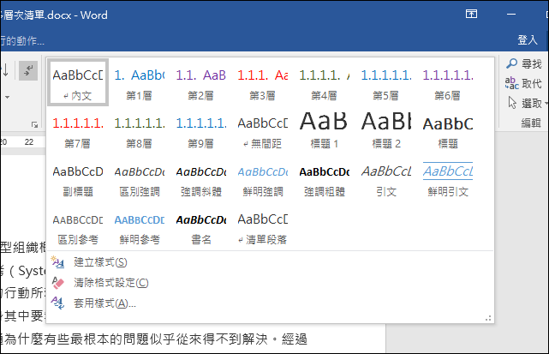Screen dimensions: 549x354
Task: Expand the small ribbon dropdown arrow
Action: (x=7, y=97)
